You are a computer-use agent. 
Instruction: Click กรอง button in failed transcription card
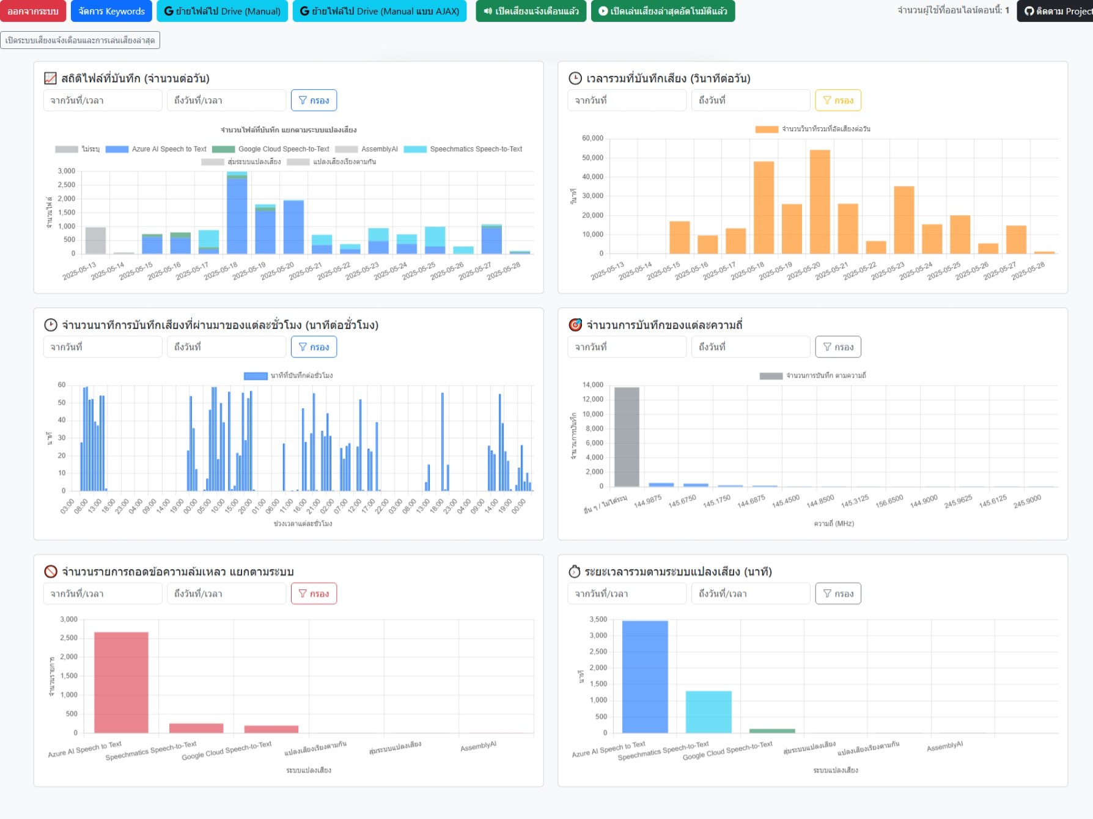(314, 593)
